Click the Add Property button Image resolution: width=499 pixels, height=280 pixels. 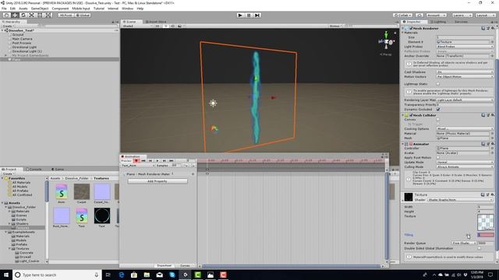click(x=157, y=181)
